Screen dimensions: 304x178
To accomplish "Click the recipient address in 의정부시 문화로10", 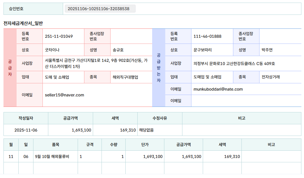I will point(234,64).
